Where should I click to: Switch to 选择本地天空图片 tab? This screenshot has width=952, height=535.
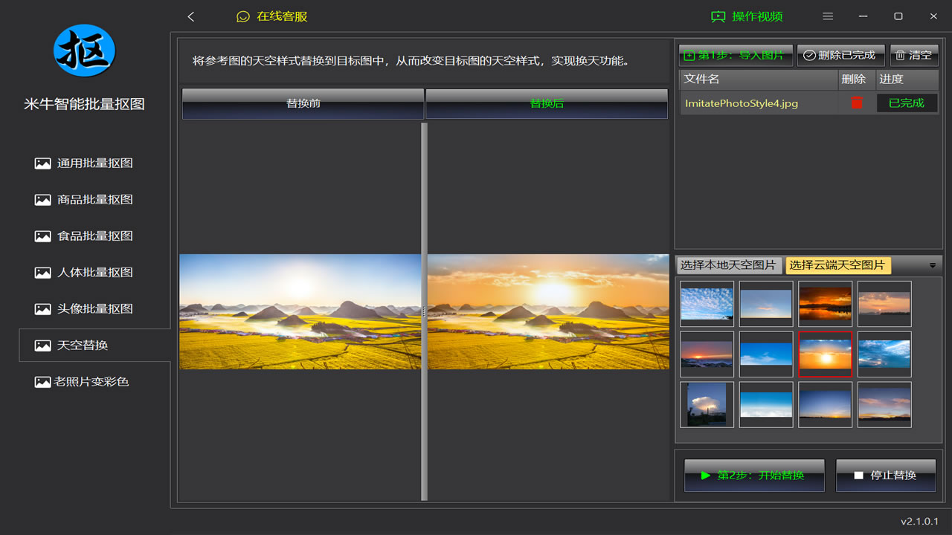pyautogui.click(x=729, y=265)
